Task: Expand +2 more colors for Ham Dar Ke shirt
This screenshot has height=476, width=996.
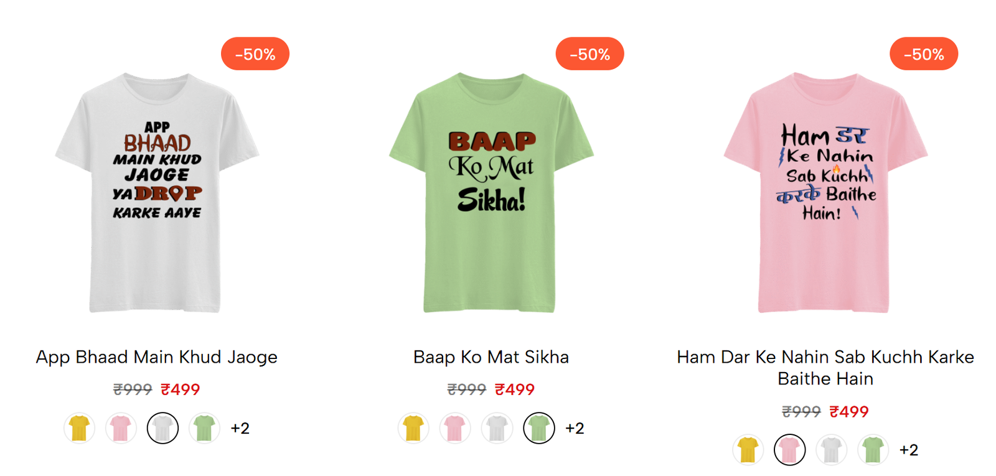Action: [x=909, y=450]
